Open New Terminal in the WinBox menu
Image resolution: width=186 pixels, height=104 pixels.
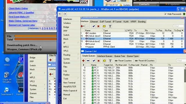pos(69,83)
